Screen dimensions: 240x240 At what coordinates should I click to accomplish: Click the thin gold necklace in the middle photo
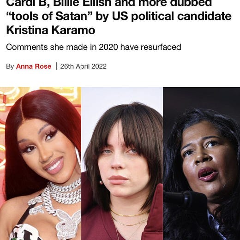click(129, 214)
